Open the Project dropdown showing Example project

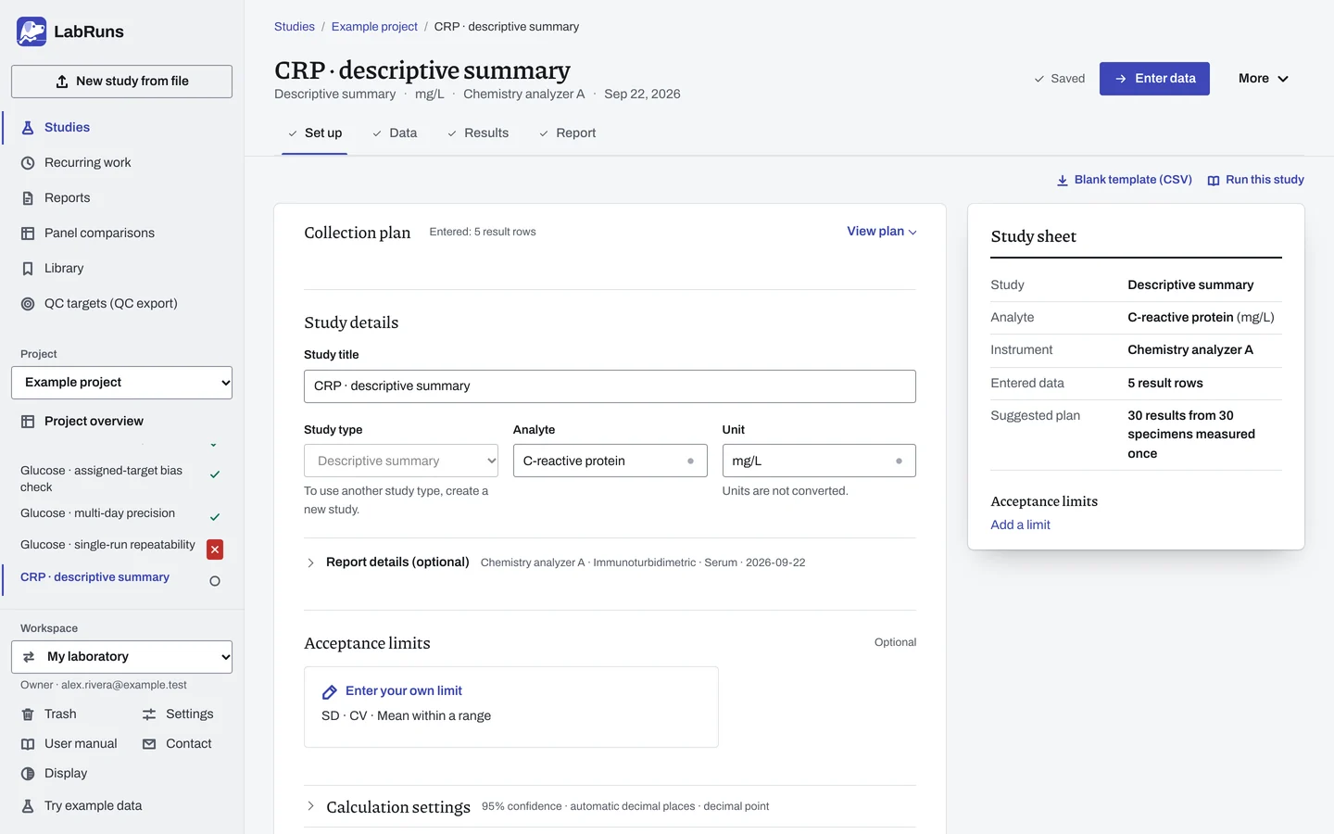(121, 383)
